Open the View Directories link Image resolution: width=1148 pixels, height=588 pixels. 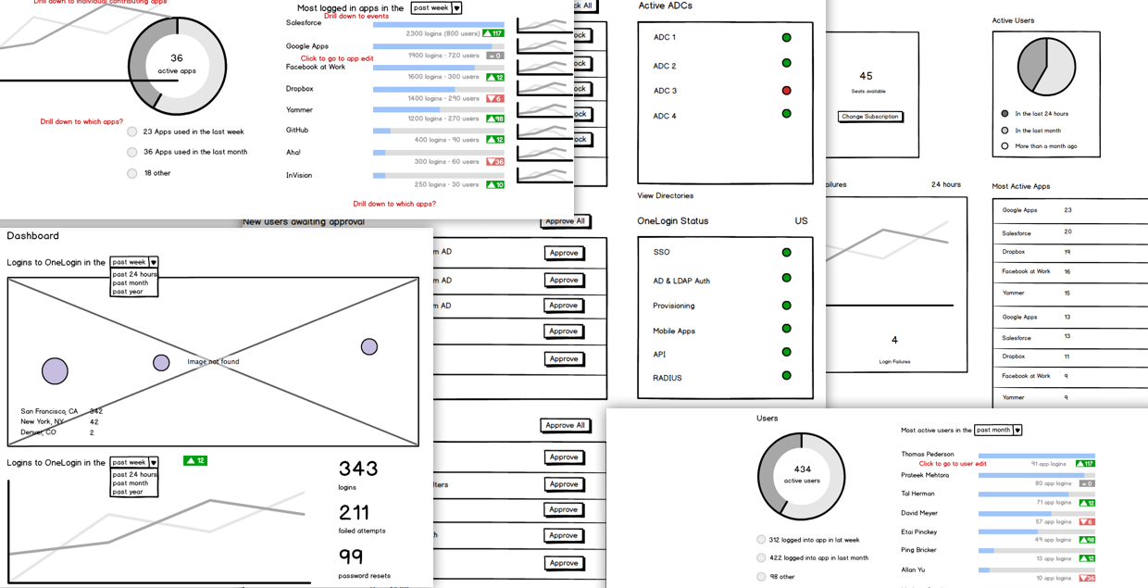[x=665, y=195]
